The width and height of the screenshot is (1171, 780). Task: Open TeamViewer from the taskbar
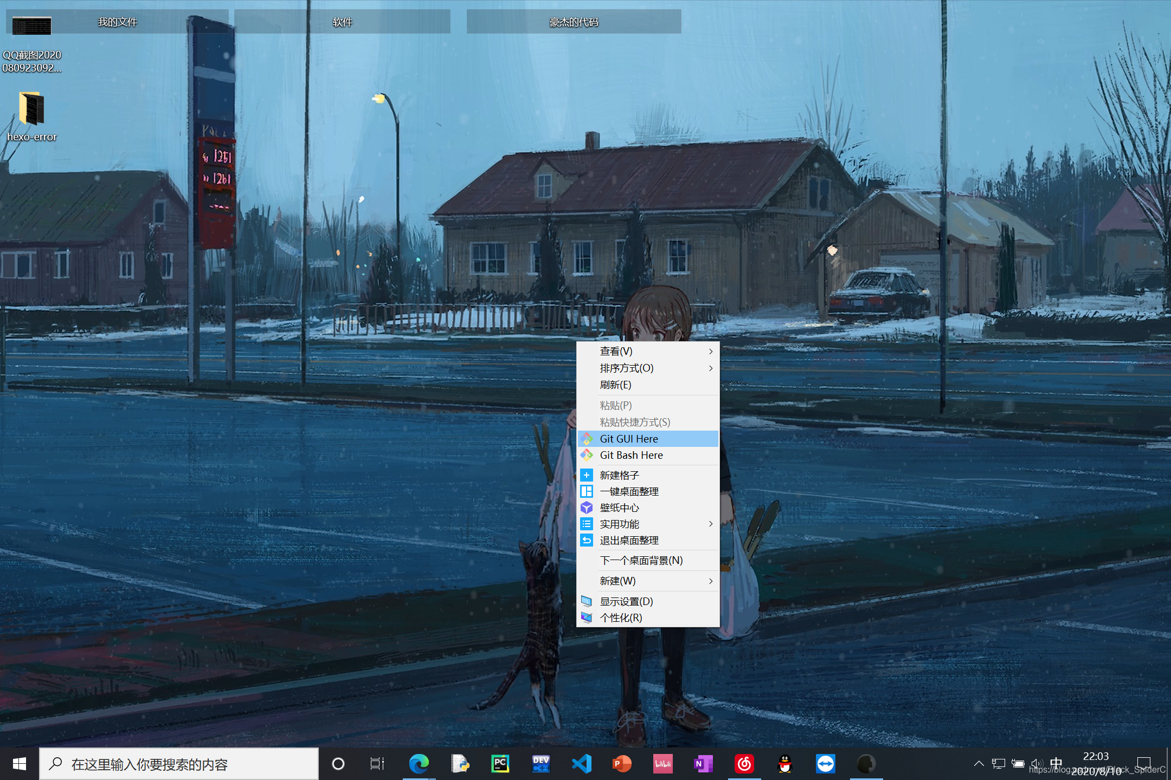(825, 764)
